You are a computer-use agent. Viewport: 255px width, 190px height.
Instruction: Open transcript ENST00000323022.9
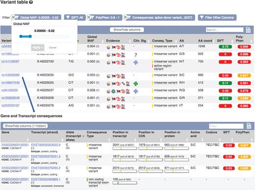[x=46, y=145]
